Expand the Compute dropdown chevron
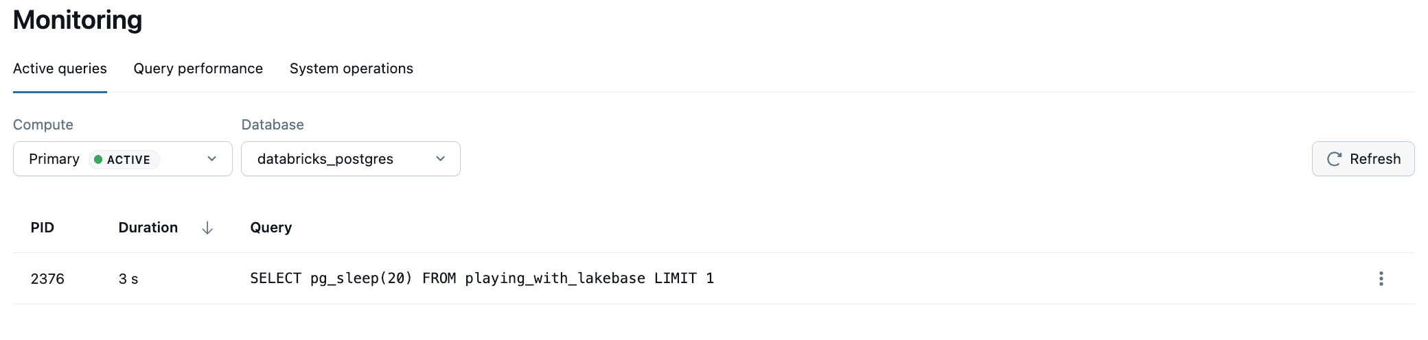Screen dimensions: 1428x340 coord(211,159)
